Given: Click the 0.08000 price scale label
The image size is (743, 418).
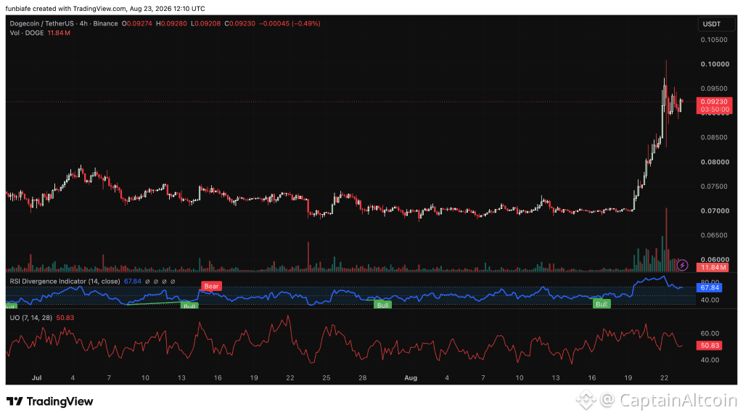Looking at the screenshot, I should pyautogui.click(x=715, y=162).
